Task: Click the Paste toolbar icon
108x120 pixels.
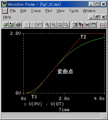Action: (39, 25)
